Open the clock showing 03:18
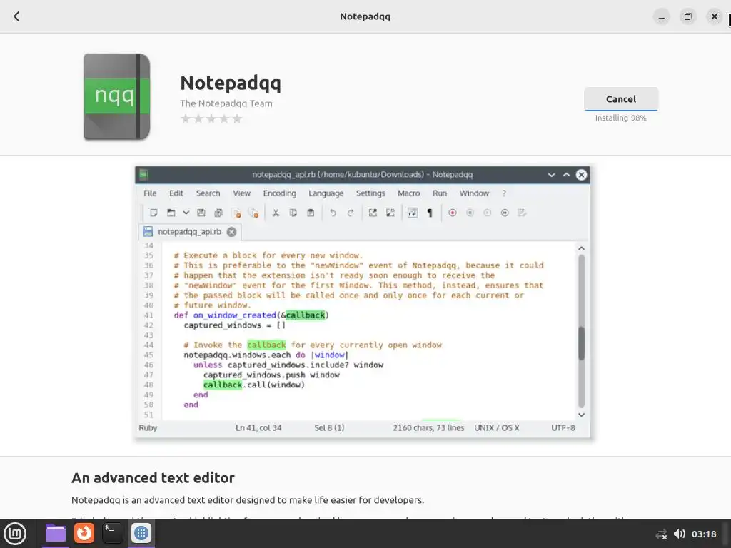The width and height of the screenshot is (731, 548). coord(703,534)
